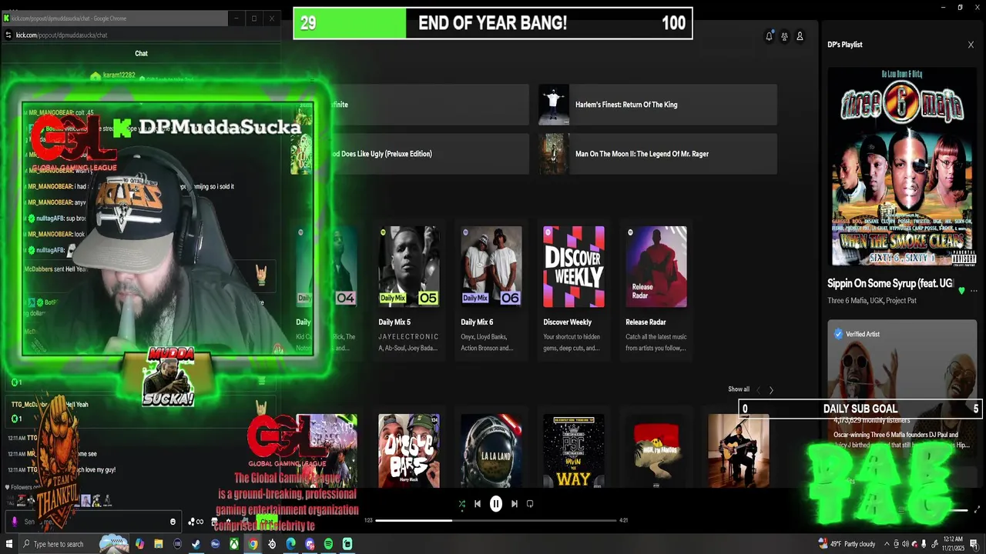This screenshot has height=554, width=986.
Task: Enter Spotify full screen mode
Action: tap(977, 509)
